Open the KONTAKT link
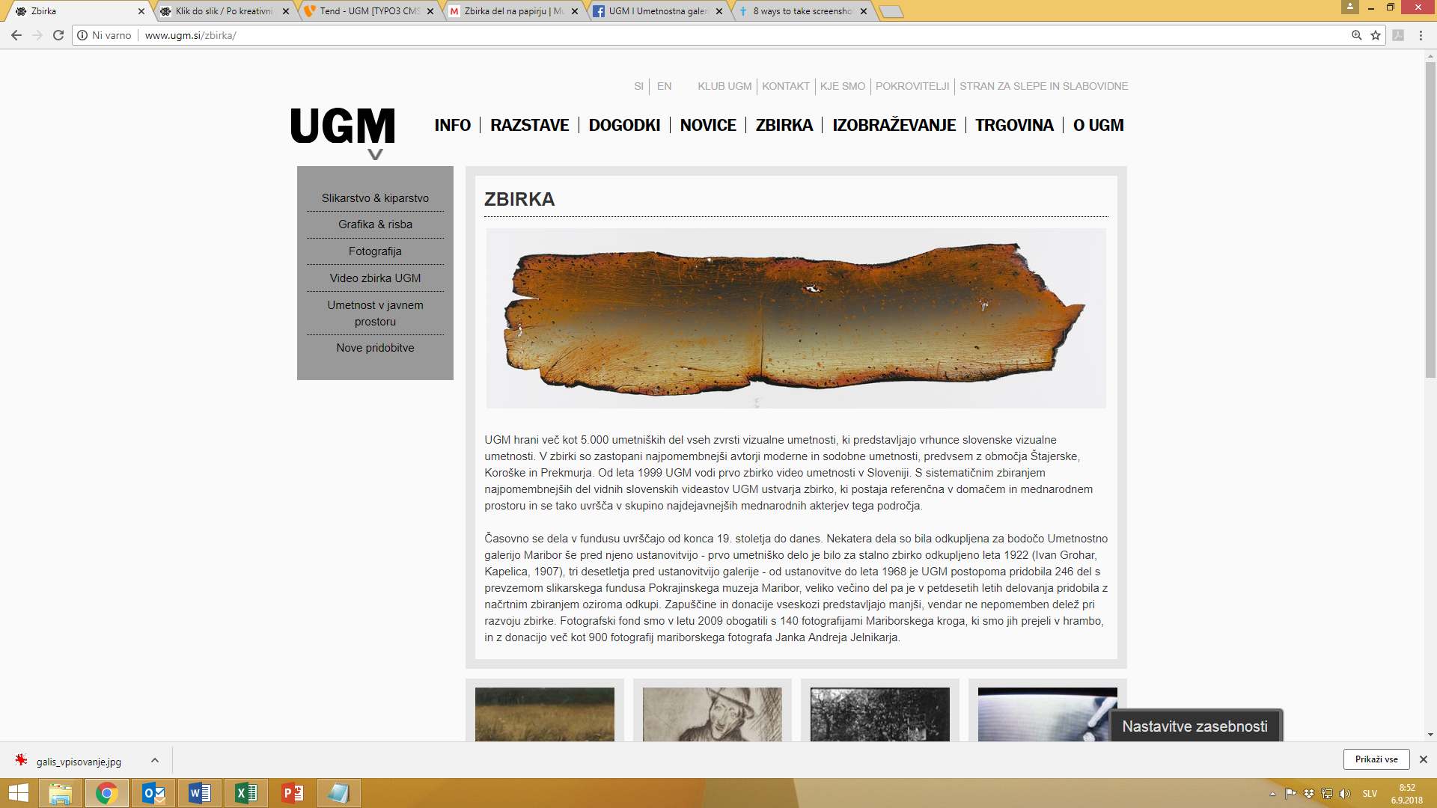This screenshot has width=1437, height=808. click(x=786, y=86)
